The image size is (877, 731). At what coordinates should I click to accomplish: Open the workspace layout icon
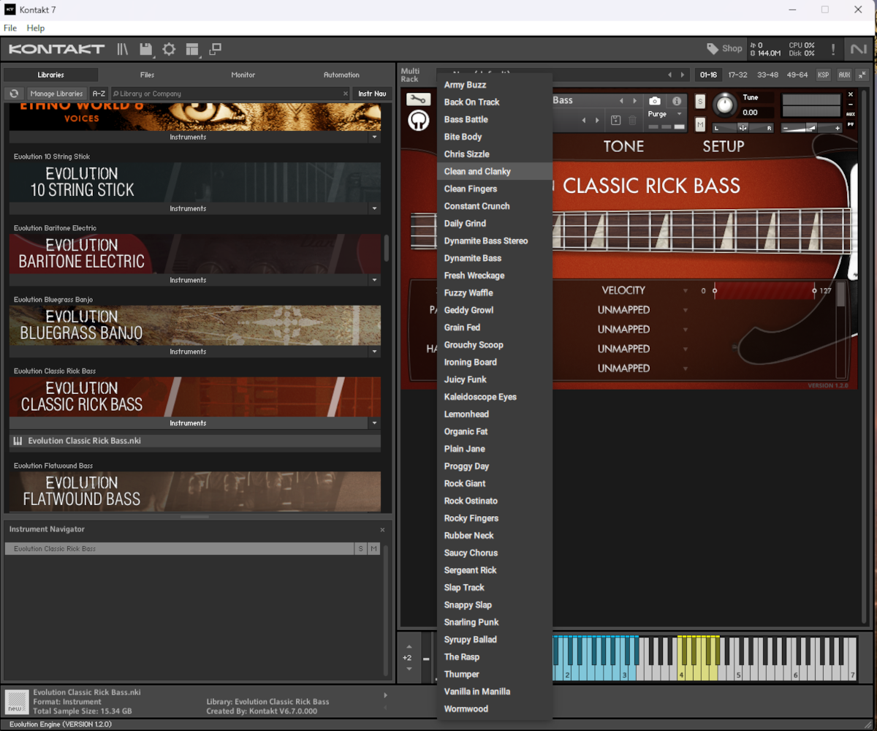pyautogui.click(x=192, y=49)
